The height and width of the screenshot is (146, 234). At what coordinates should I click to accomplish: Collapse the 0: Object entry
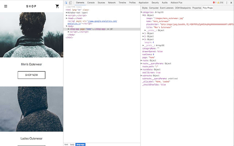pyautogui.click(x=143, y=15)
